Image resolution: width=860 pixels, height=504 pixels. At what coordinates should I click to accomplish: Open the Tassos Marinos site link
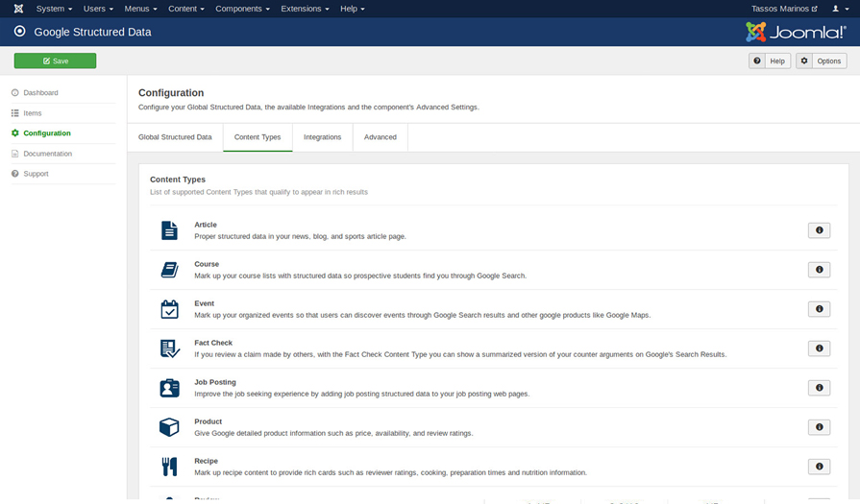point(784,9)
